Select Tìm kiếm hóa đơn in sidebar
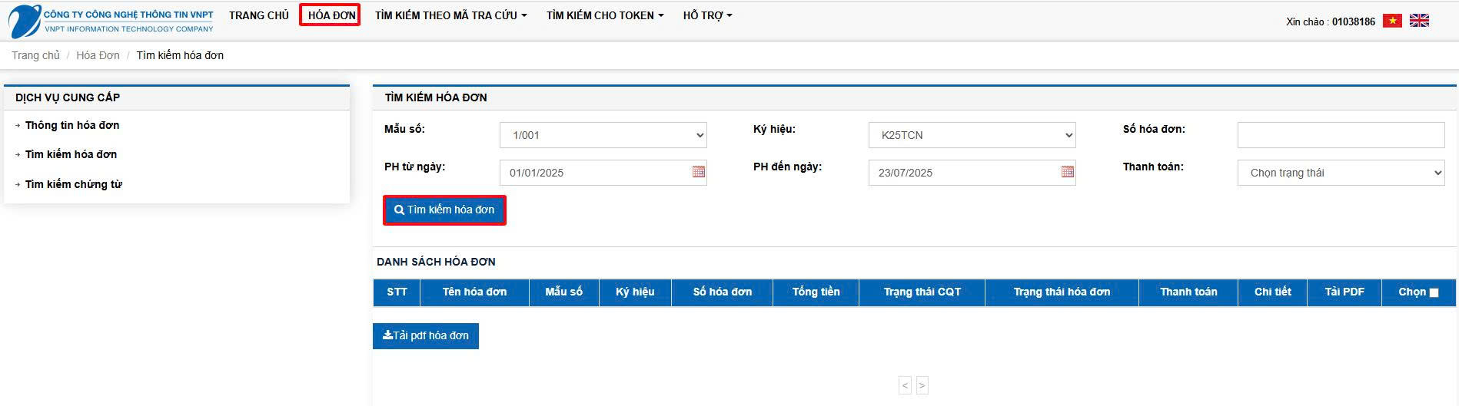 (x=71, y=154)
